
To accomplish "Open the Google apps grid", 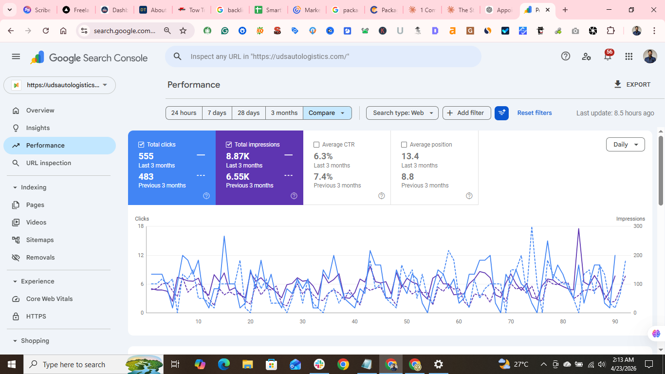I will point(629,56).
